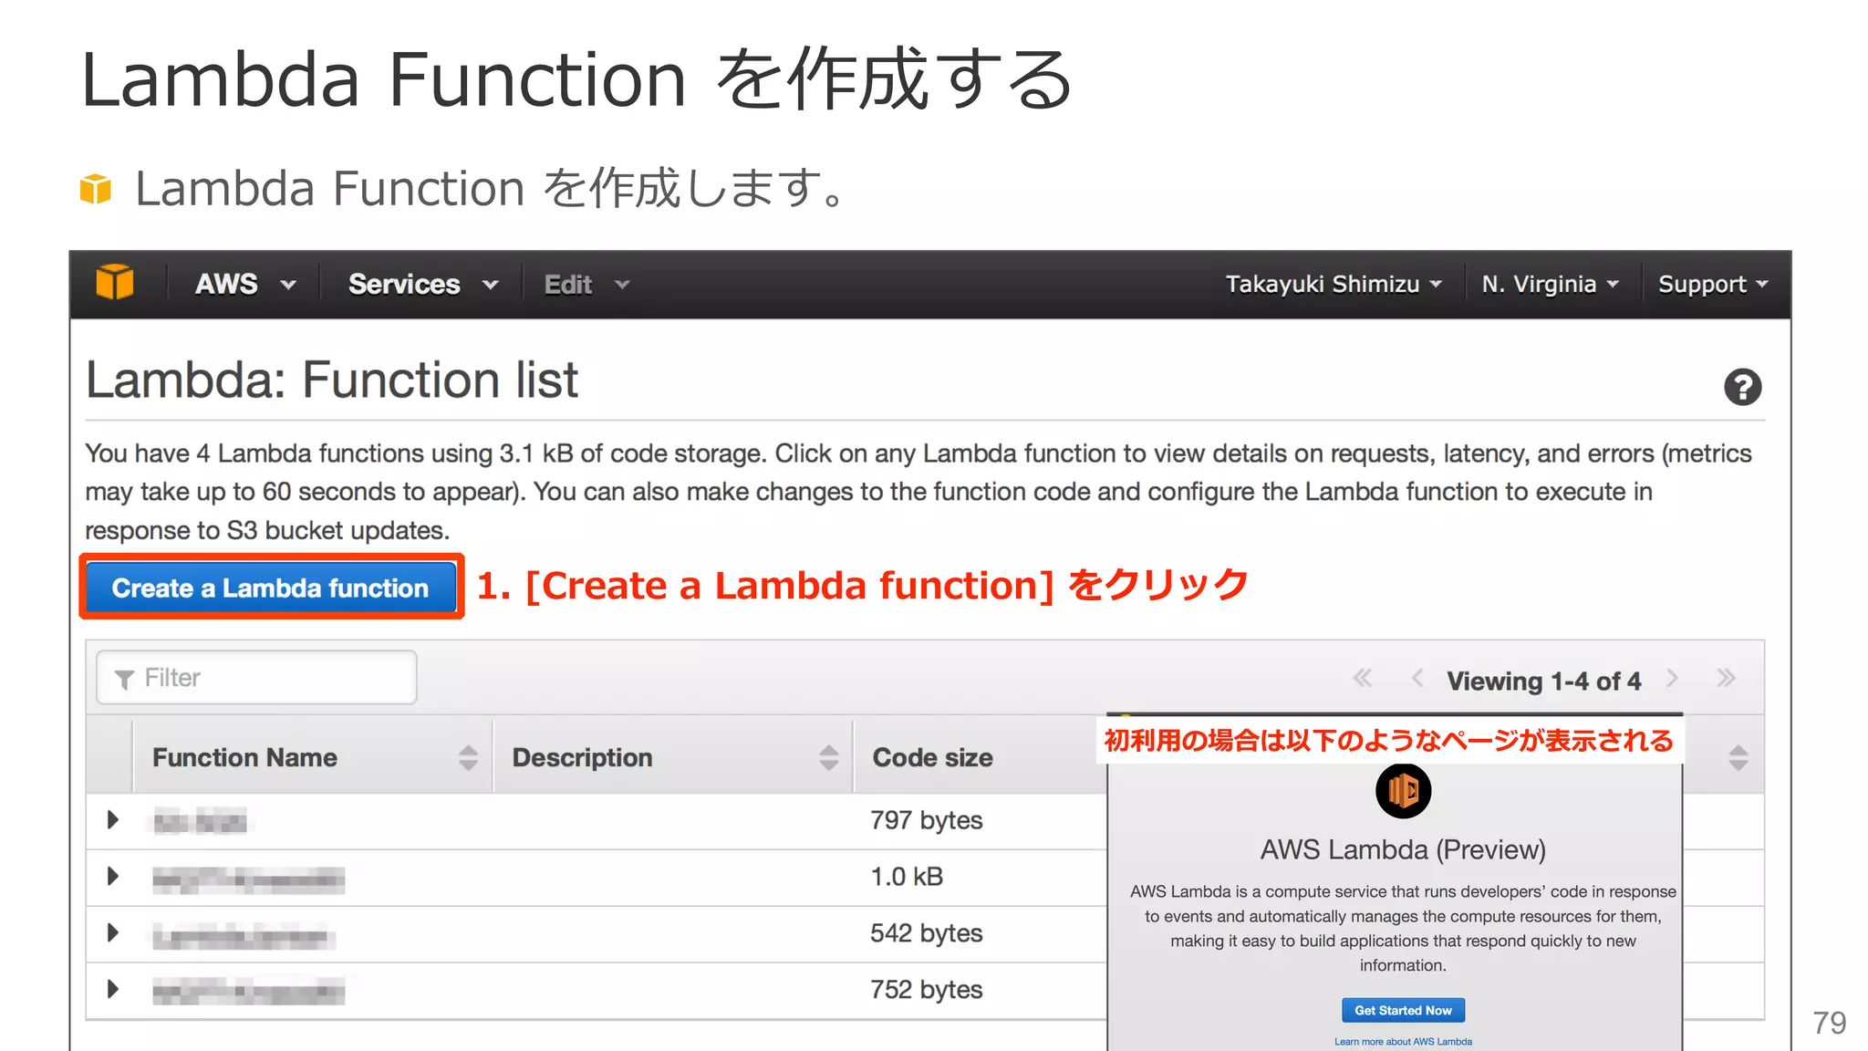Click Create a Lambda function button
The width and height of the screenshot is (1868, 1051).
pyautogui.click(x=271, y=588)
